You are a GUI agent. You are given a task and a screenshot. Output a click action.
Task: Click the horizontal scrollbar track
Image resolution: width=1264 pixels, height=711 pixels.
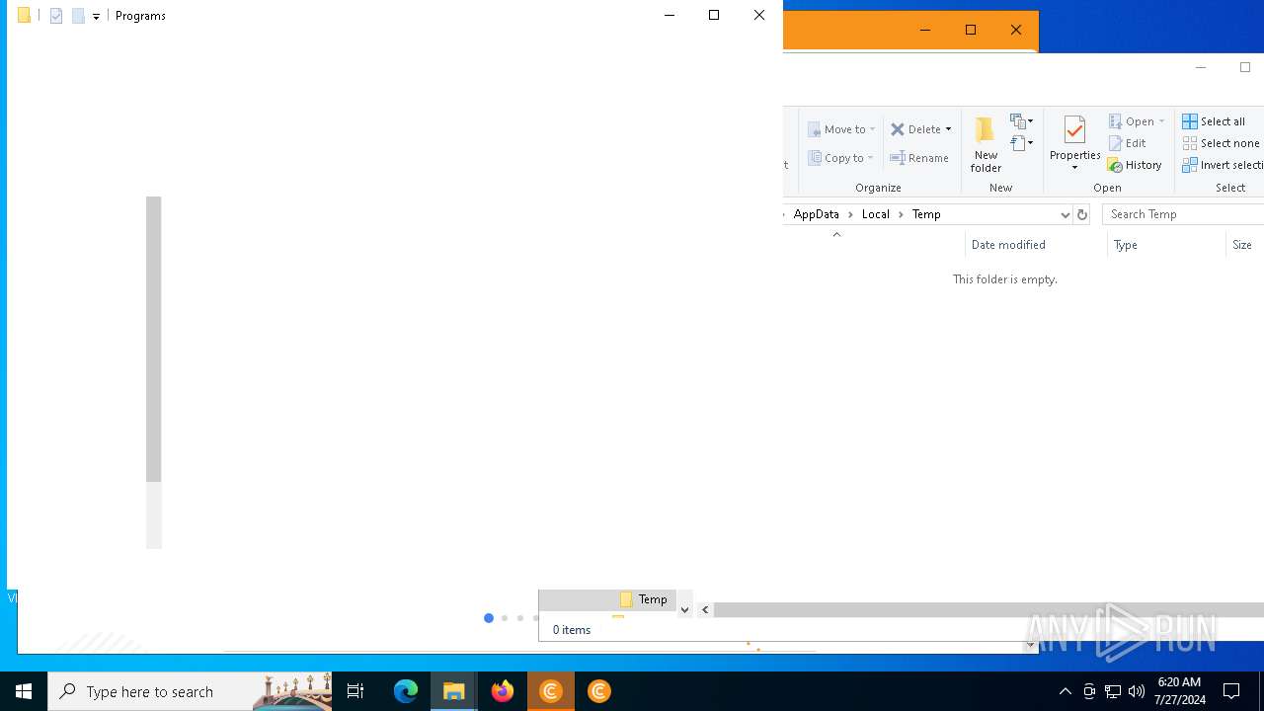988,610
